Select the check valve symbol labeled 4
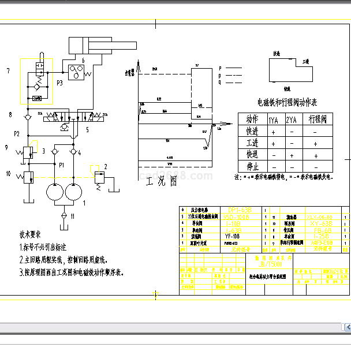351x351 pixels. 74,152
